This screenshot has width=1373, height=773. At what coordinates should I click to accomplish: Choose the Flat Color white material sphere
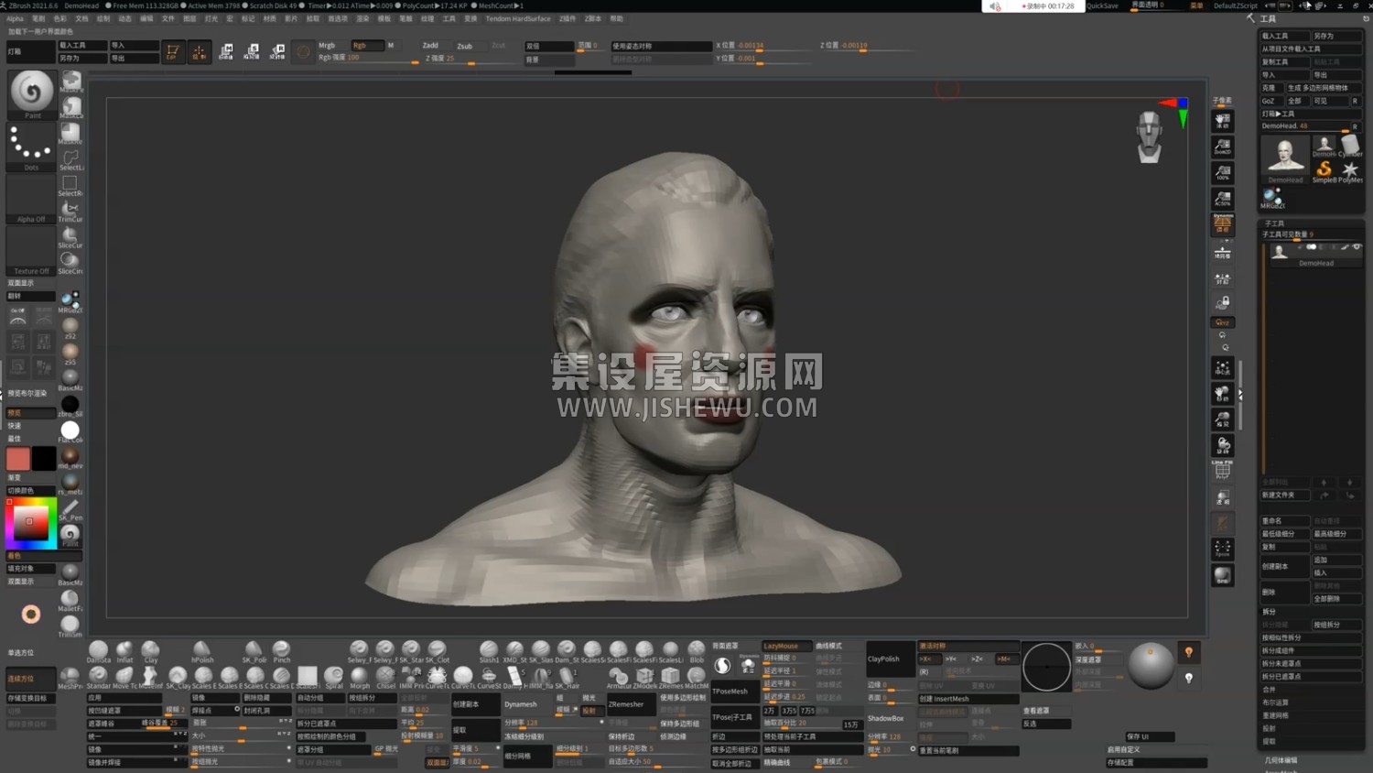coord(70,430)
